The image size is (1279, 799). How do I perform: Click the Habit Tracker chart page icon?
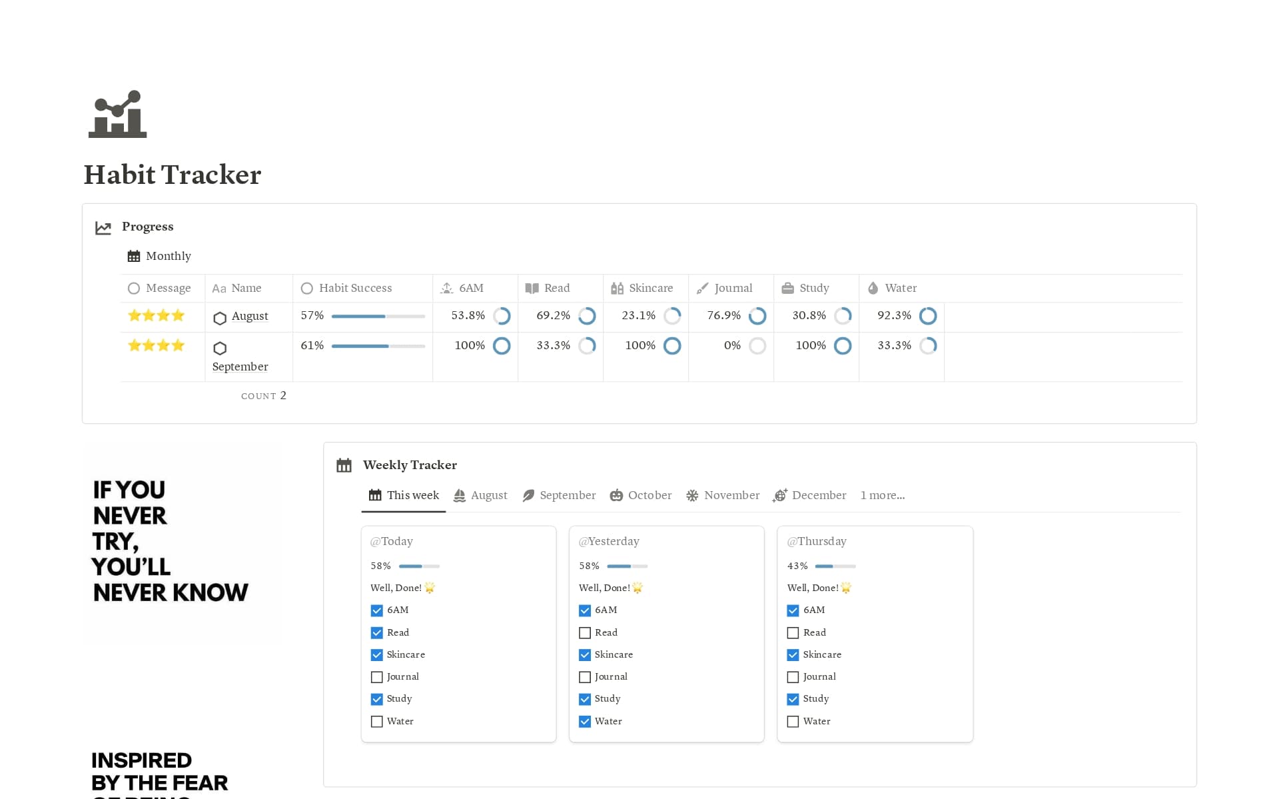tap(117, 115)
